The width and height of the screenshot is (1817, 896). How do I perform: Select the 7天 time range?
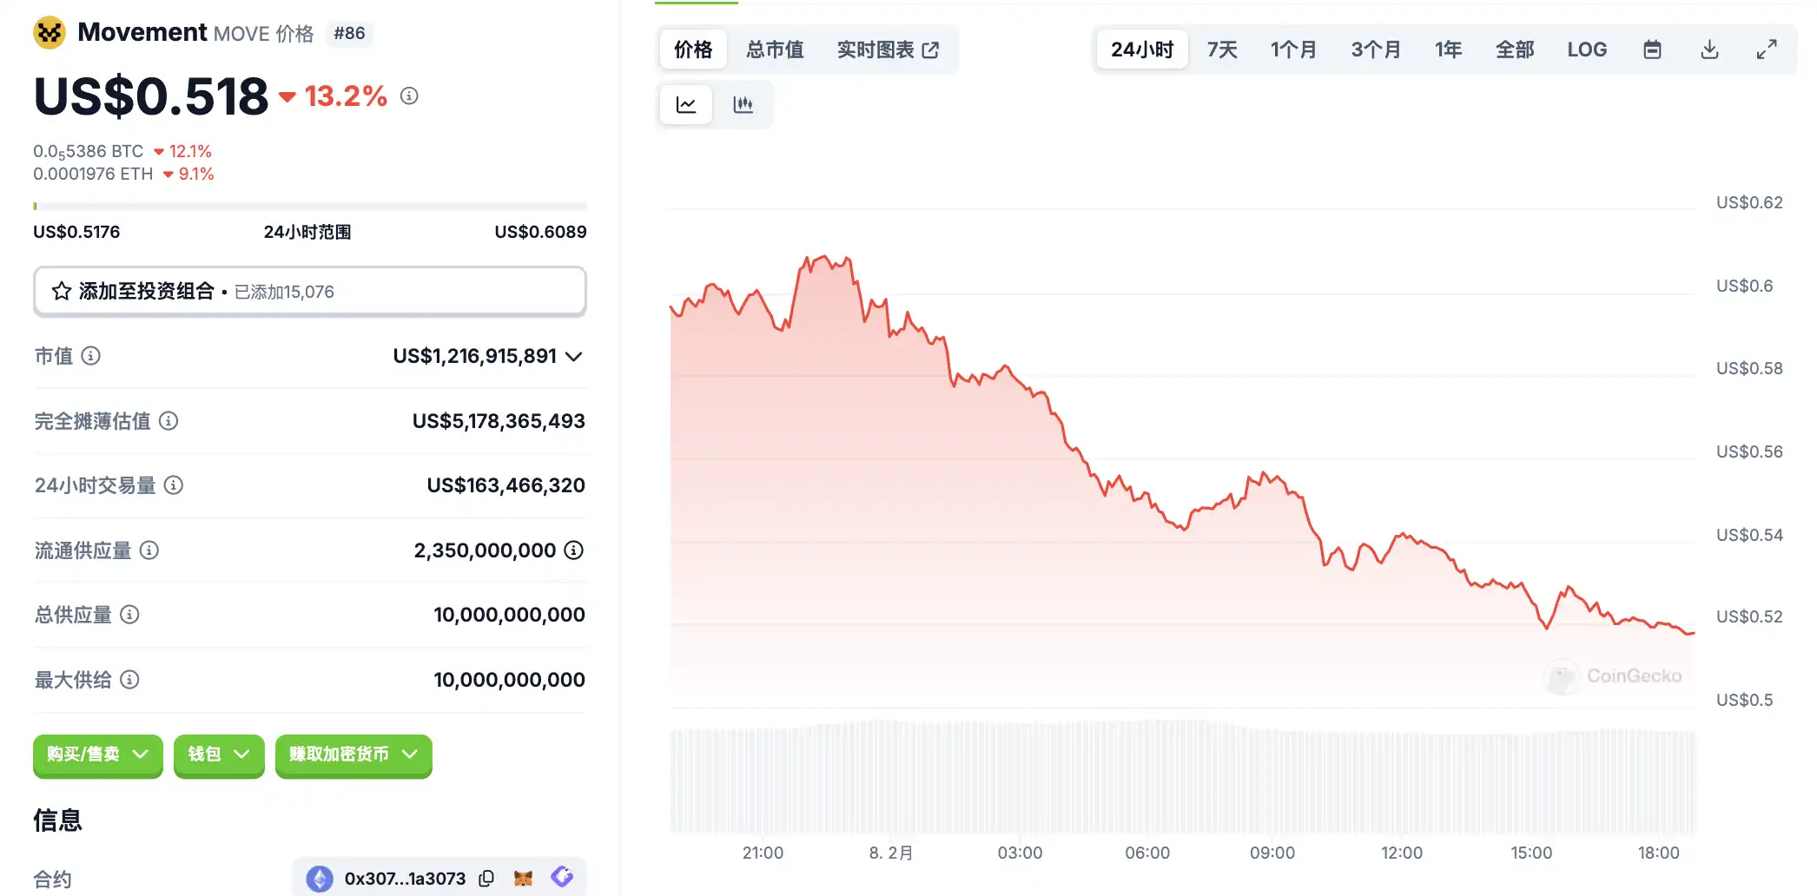click(x=1222, y=49)
